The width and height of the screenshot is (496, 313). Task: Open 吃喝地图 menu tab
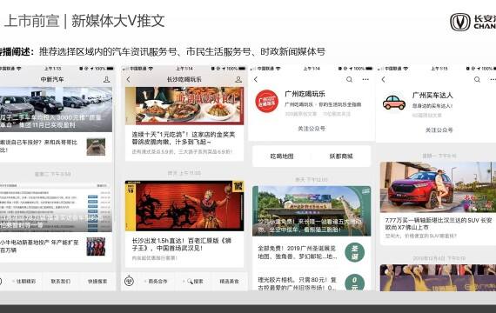pos(282,156)
